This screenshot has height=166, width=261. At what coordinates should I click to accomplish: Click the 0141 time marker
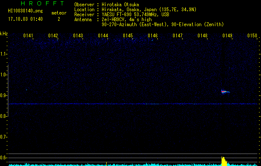point(28,36)
